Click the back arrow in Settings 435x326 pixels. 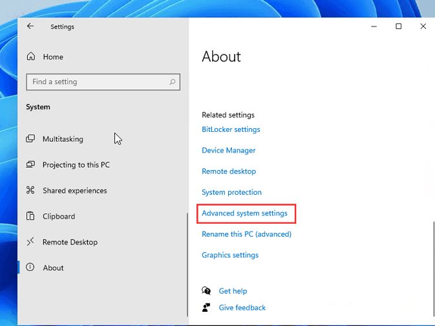point(30,27)
